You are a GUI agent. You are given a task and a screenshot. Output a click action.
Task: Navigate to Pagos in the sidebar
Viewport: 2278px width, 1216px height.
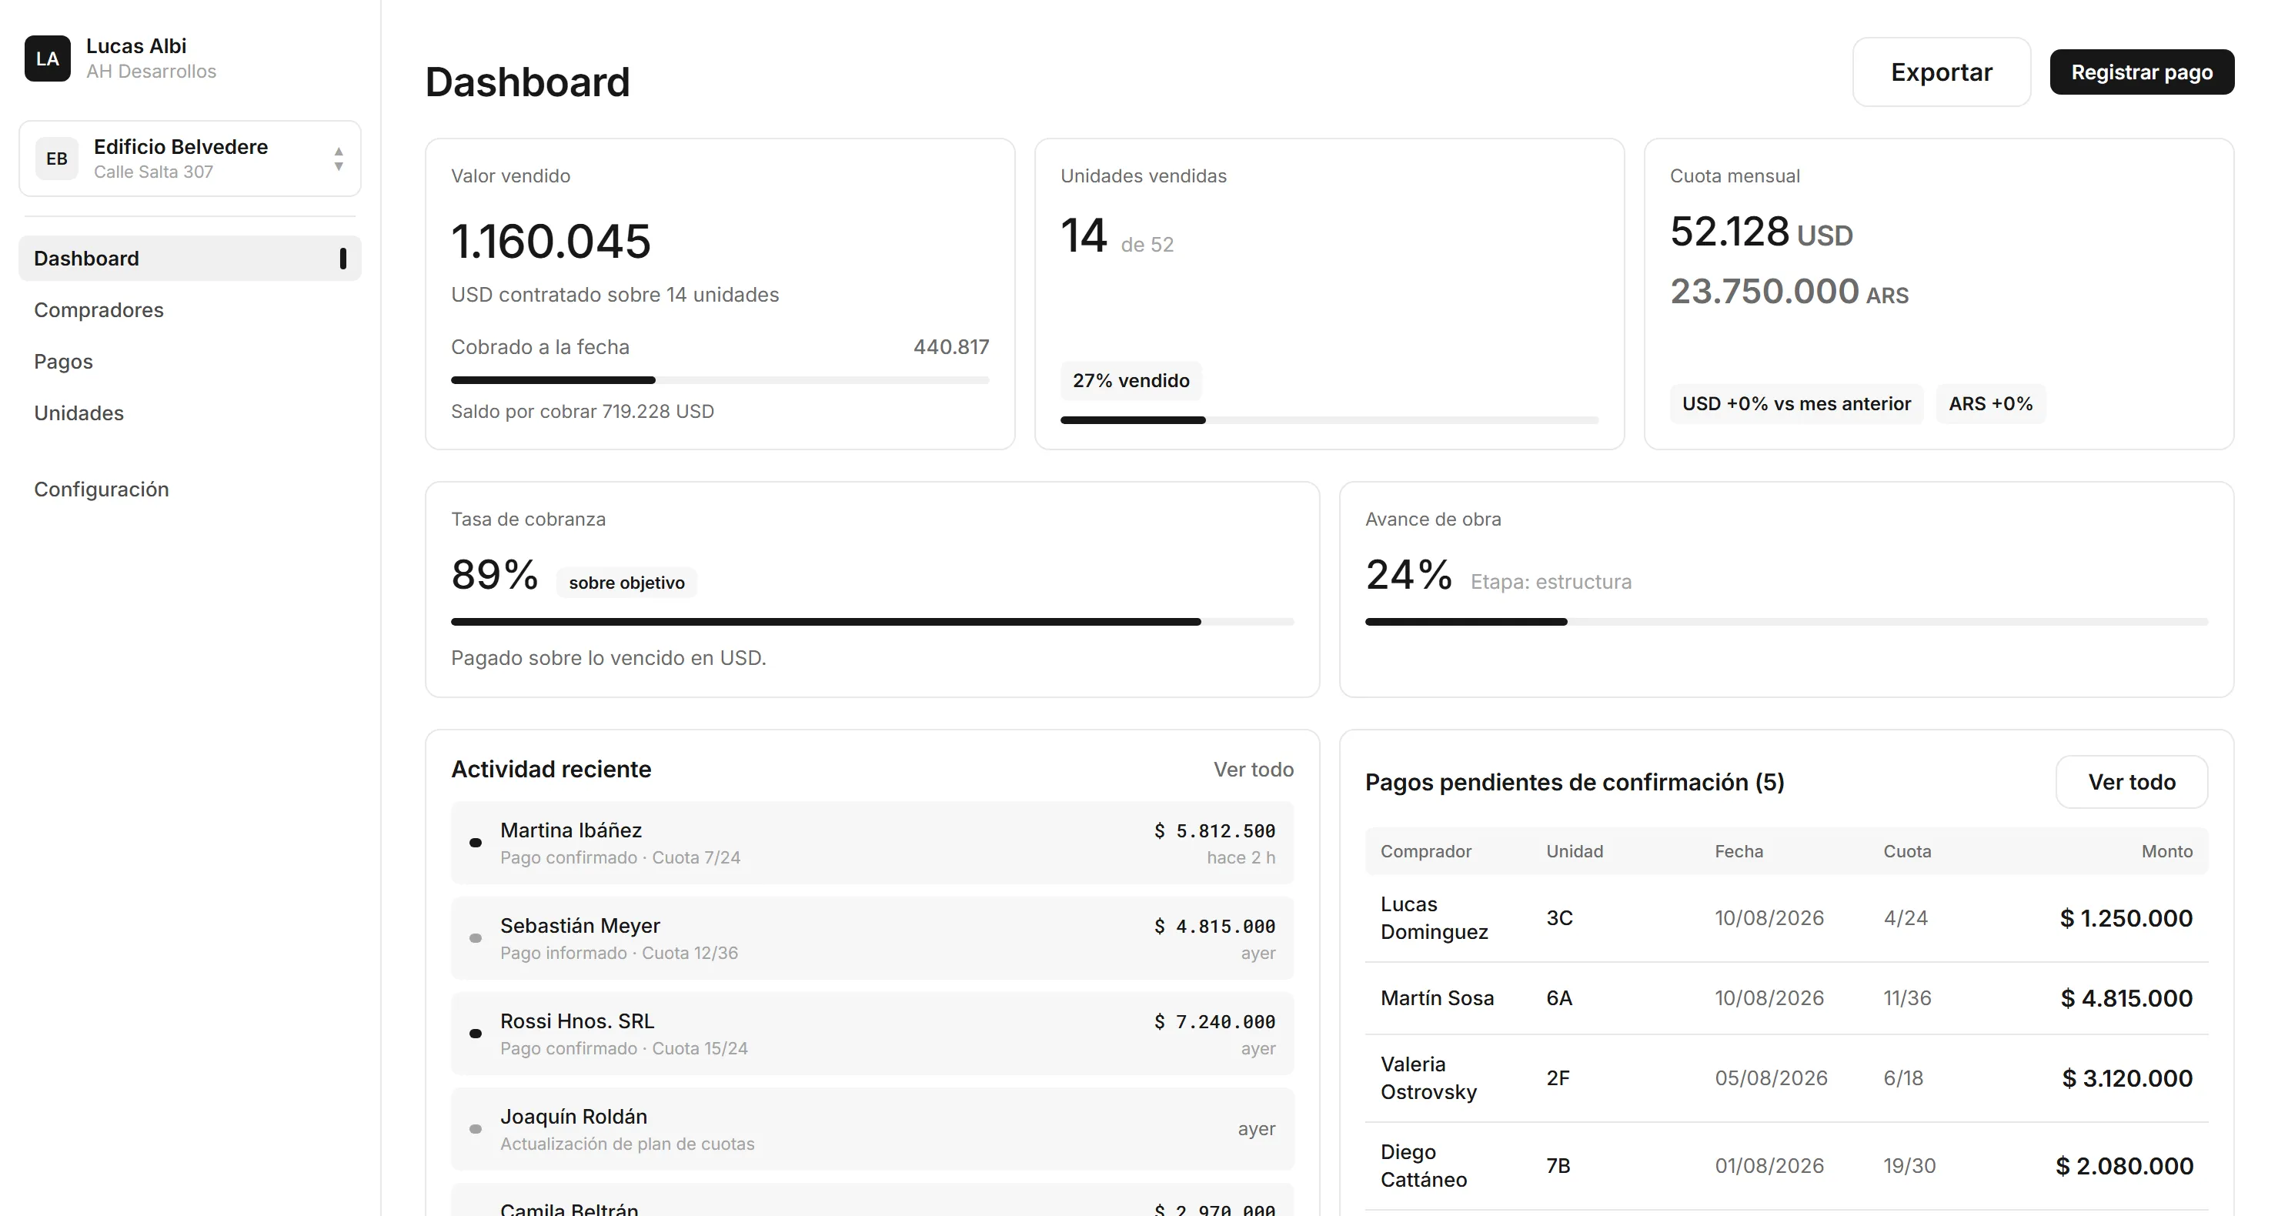tap(64, 361)
